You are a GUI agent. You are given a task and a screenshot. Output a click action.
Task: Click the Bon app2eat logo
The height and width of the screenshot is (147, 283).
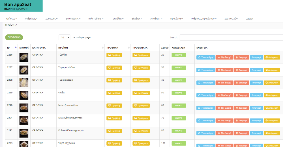click(18, 5)
